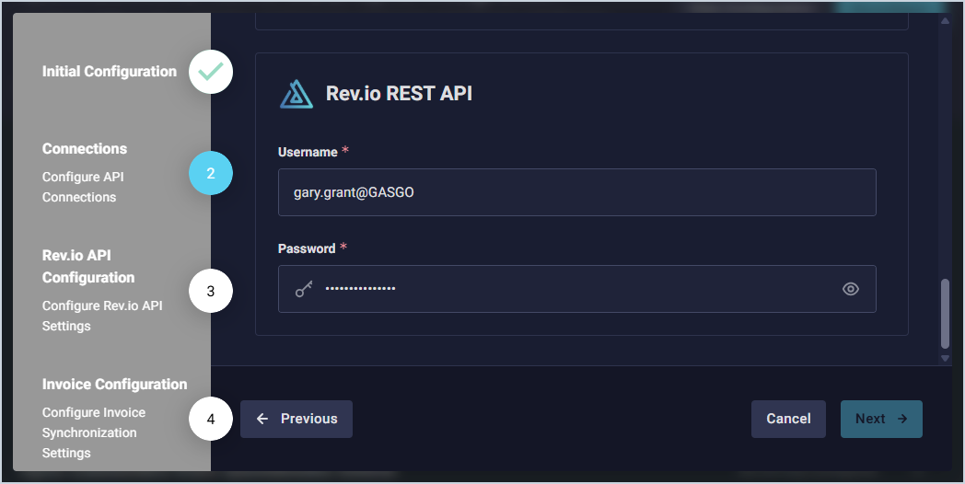Open the Connections step label
Screen dimensions: 965x484
click(x=85, y=149)
